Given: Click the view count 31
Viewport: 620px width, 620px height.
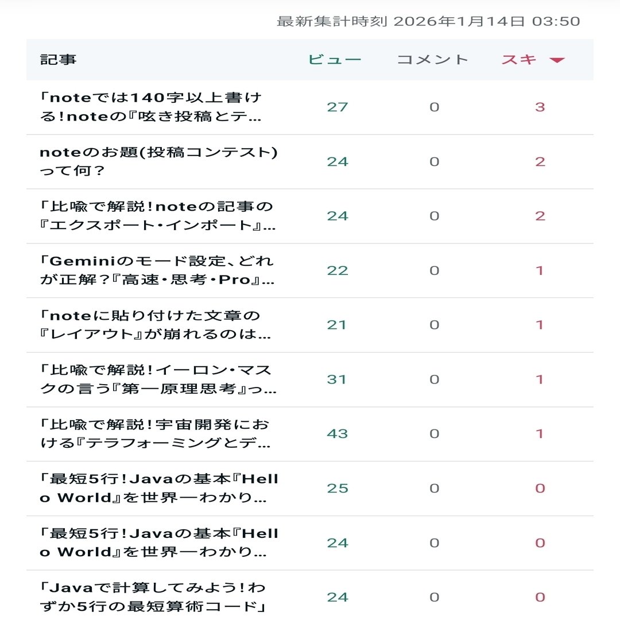Looking at the screenshot, I should (x=337, y=379).
